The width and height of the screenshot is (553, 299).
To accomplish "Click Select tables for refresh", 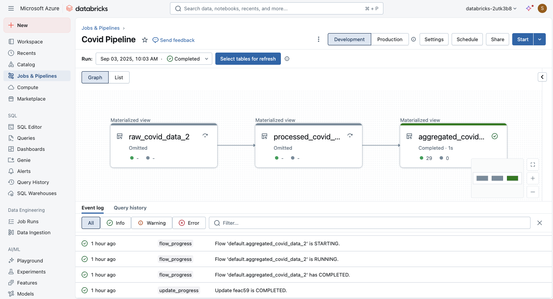I will tap(248, 59).
